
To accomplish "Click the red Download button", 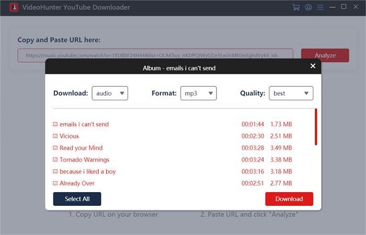I will click(289, 199).
